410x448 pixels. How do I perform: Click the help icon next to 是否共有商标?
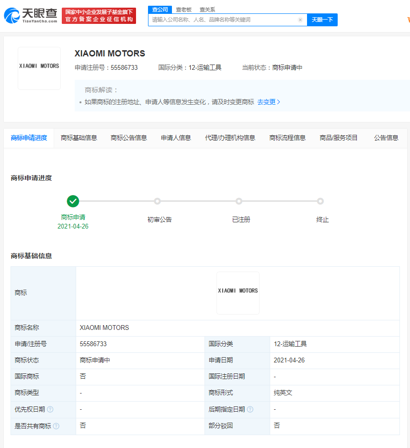(56, 426)
